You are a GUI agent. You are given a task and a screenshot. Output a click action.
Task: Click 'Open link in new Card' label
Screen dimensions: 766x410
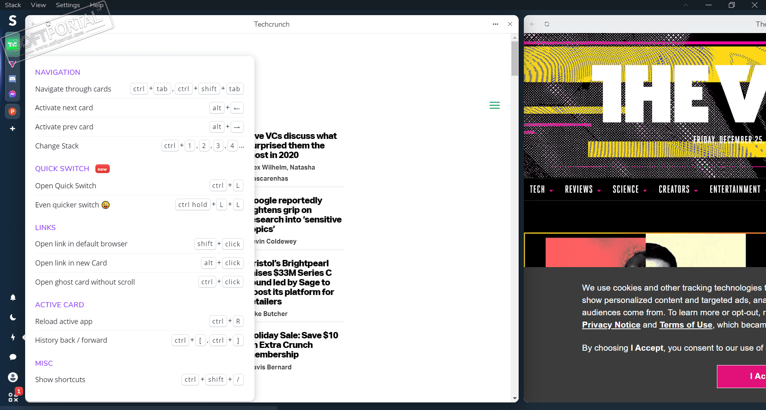coord(71,263)
